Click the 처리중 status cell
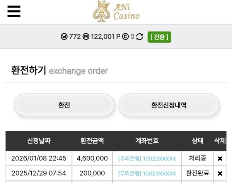The height and width of the screenshot is (183, 232). (198, 159)
